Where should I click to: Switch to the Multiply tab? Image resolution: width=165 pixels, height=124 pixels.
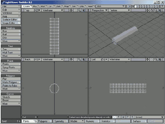[43, 6]
